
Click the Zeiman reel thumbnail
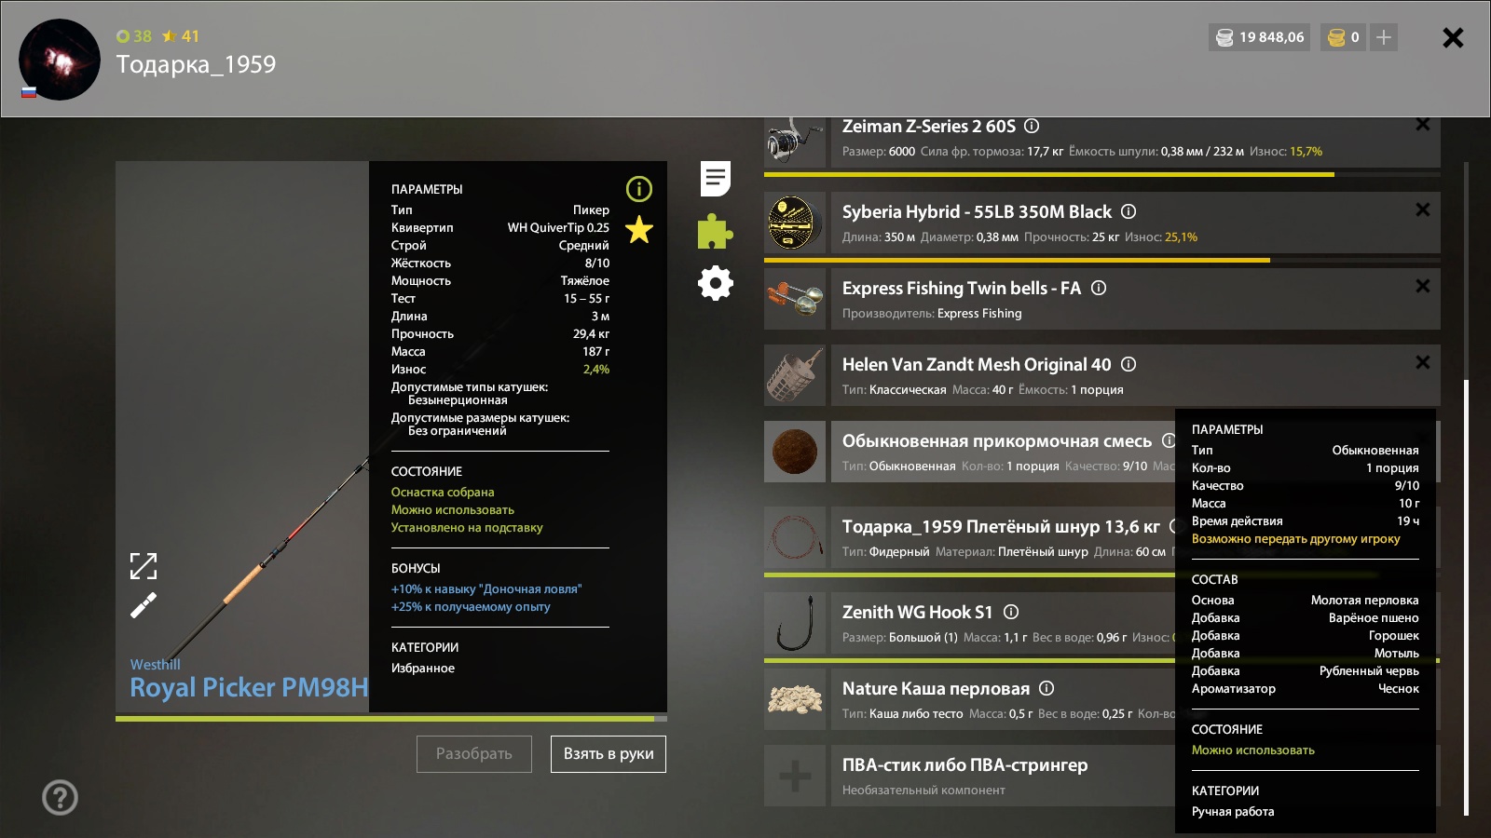pyautogui.click(x=795, y=142)
